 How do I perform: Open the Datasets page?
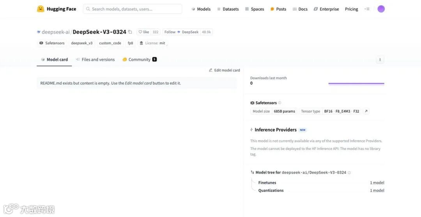(228, 9)
